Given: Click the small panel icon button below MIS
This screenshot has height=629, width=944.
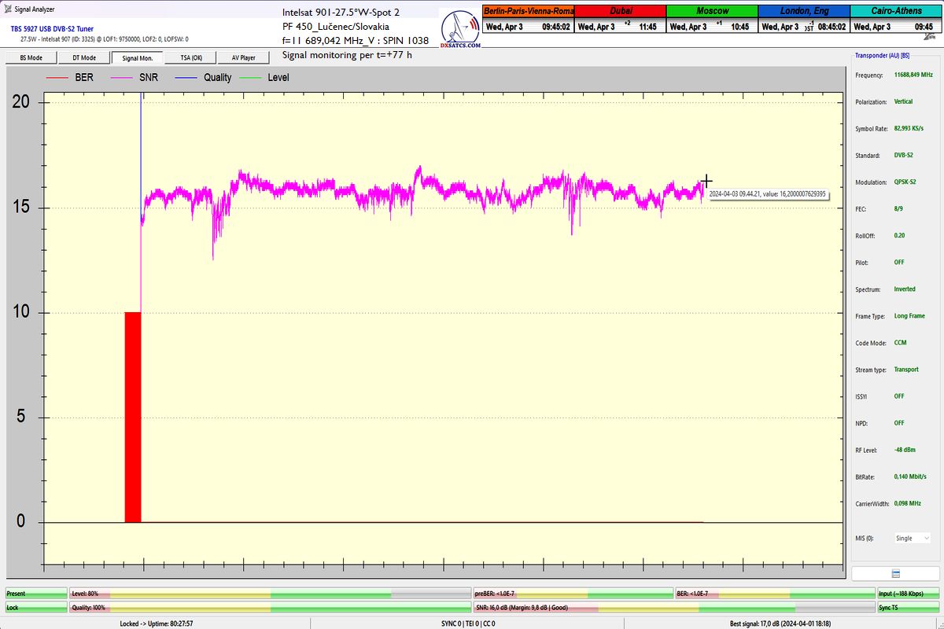Looking at the screenshot, I should (x=895, y=574).
